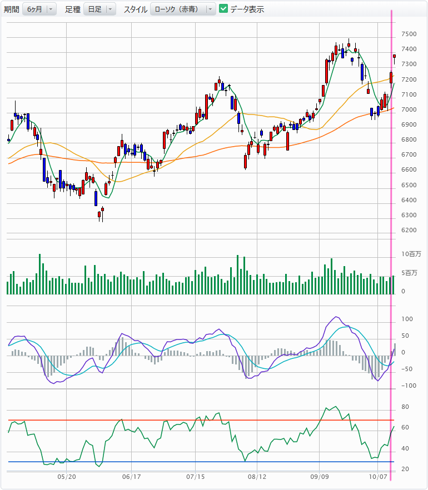Click the 06/17 date axis label

click(131, 477)
